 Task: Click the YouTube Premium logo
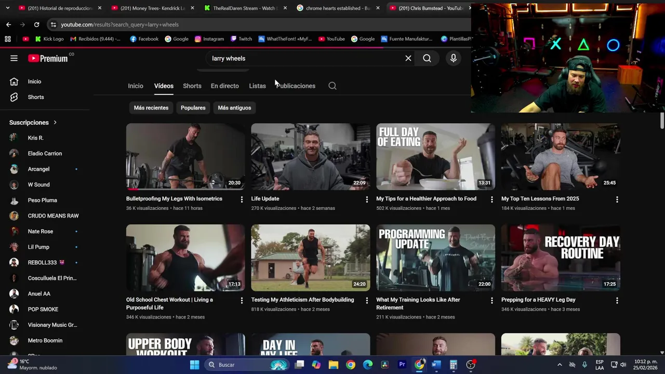coord(48,58)
